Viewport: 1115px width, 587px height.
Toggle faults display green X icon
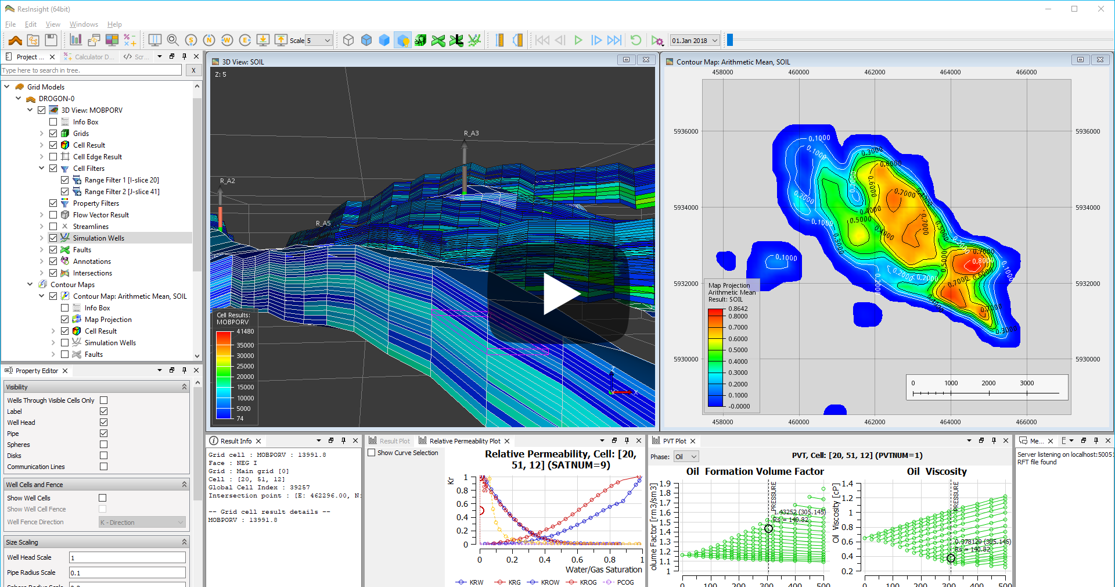[438, 40]
